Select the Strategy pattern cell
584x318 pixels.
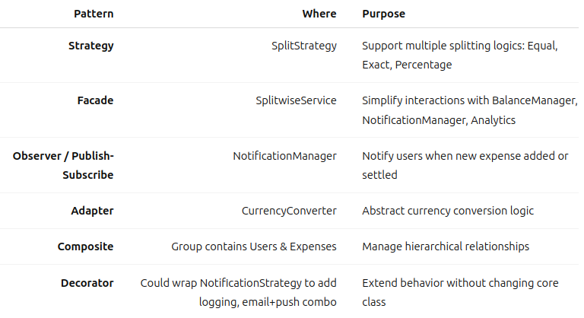pyautogui.click(x=91, y=46)
